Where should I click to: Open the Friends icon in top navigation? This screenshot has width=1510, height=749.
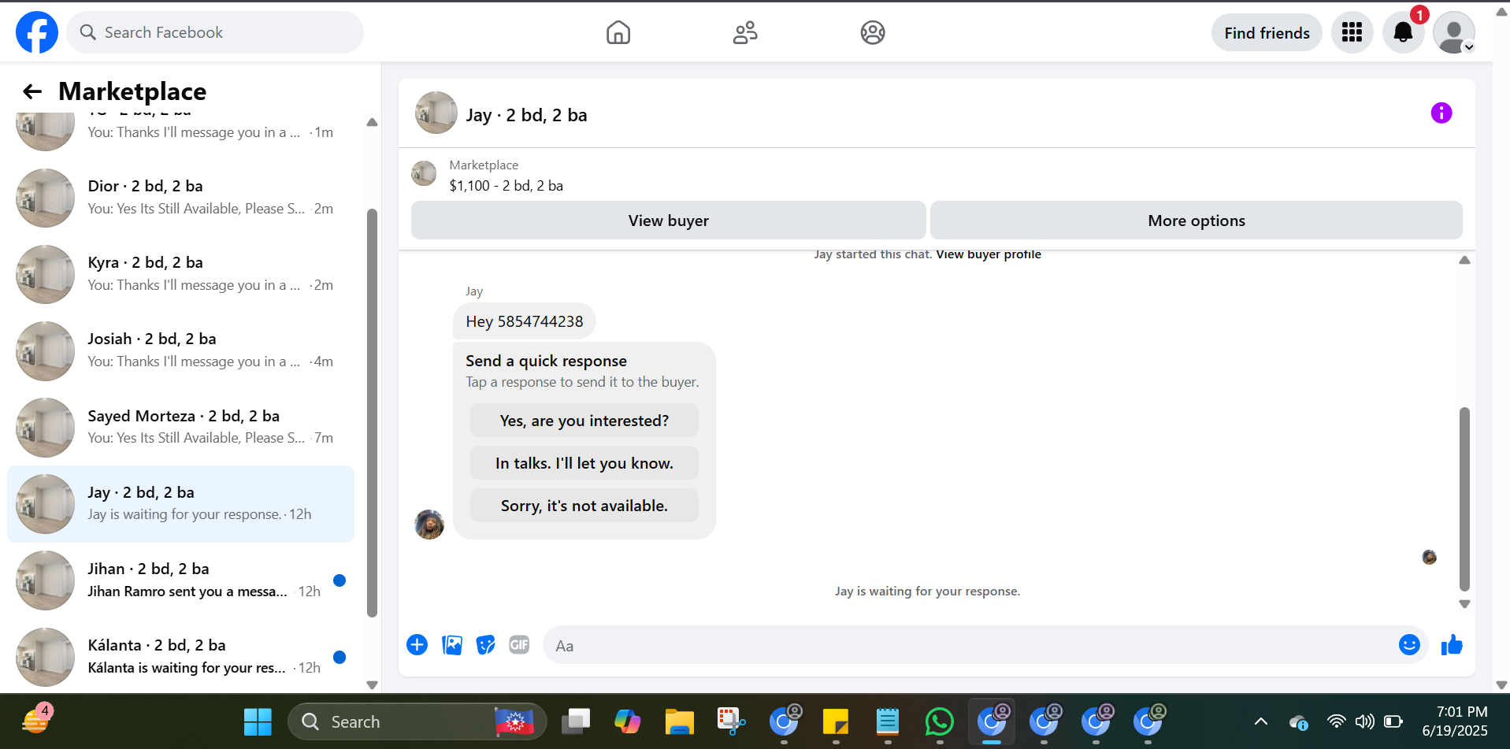pos(745,32)
